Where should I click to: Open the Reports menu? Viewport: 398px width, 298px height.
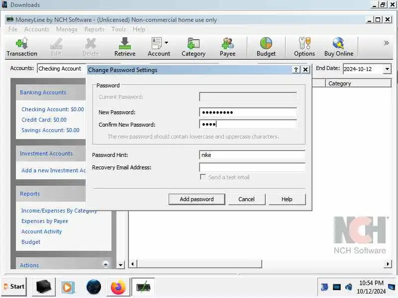tap(94, 29)
